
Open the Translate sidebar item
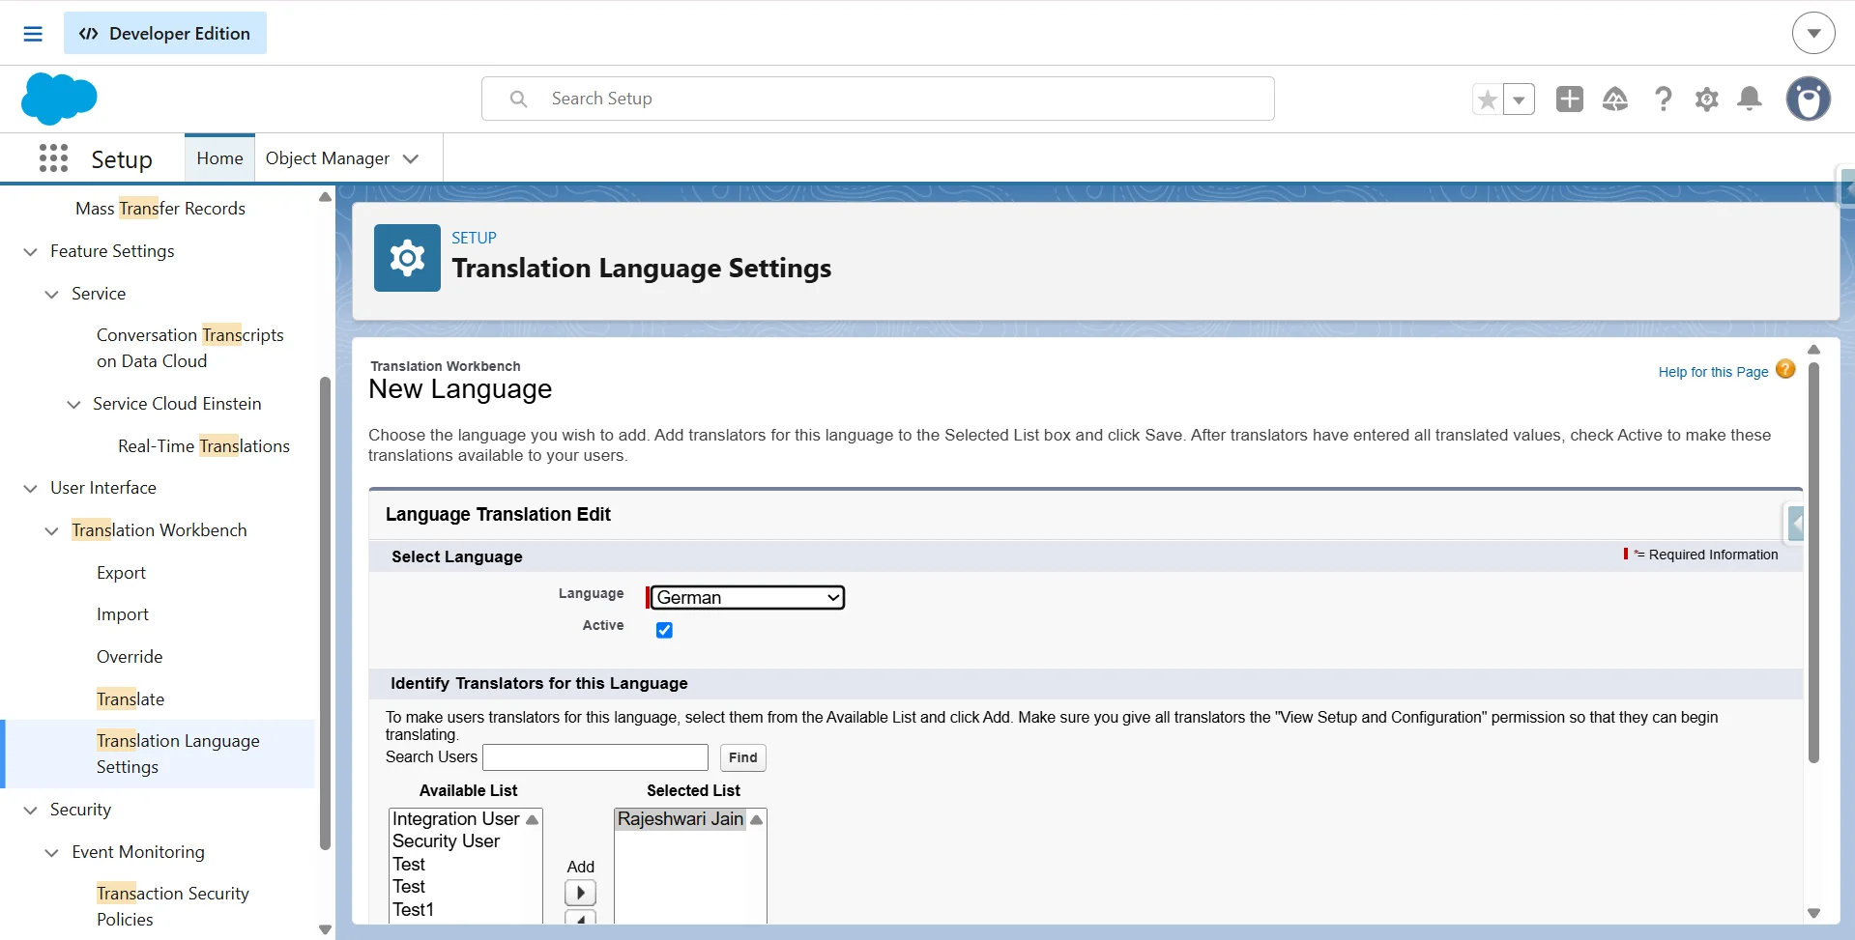[x=130, y=699]
